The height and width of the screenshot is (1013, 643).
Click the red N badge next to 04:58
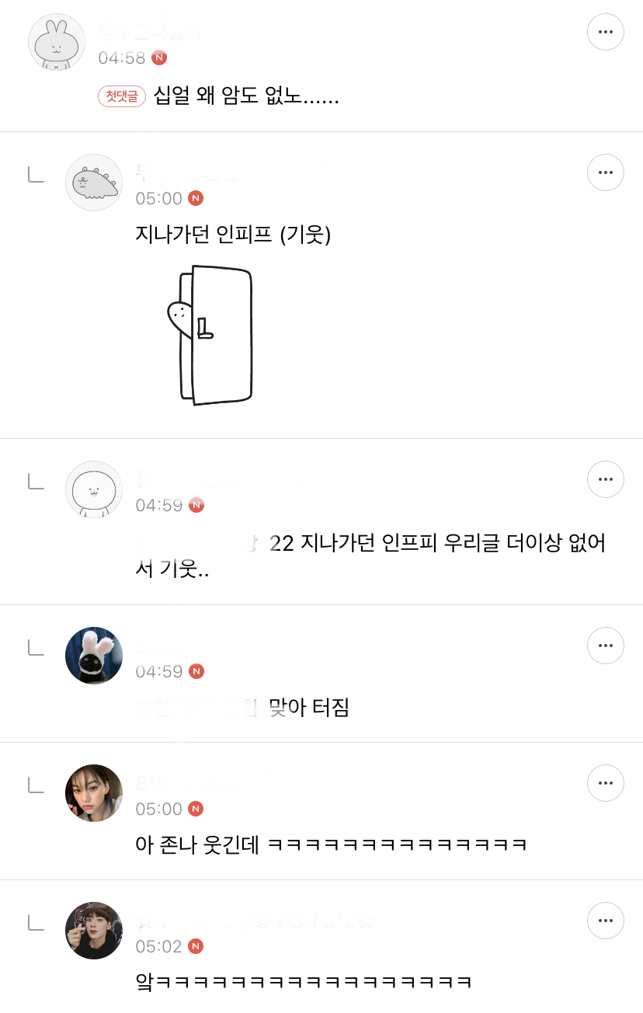[x=159, y=57]
